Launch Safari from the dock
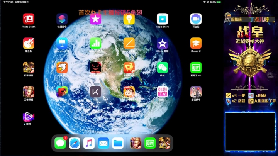The image size is (278, 156). 75,143
